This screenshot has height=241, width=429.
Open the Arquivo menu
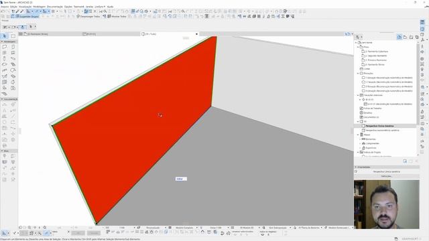click(5, 7)
